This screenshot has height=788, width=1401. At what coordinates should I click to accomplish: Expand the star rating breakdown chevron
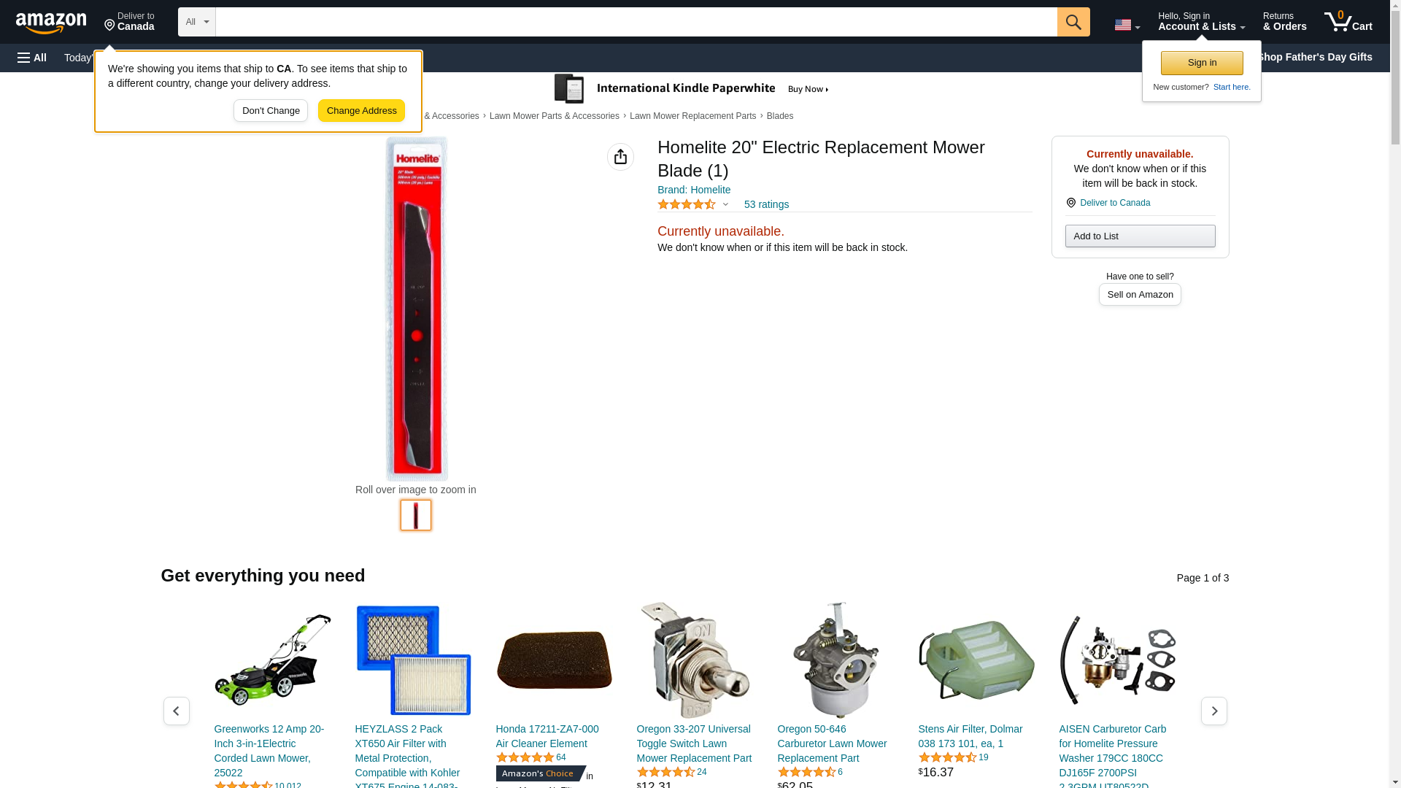click(x=725, y=205)
